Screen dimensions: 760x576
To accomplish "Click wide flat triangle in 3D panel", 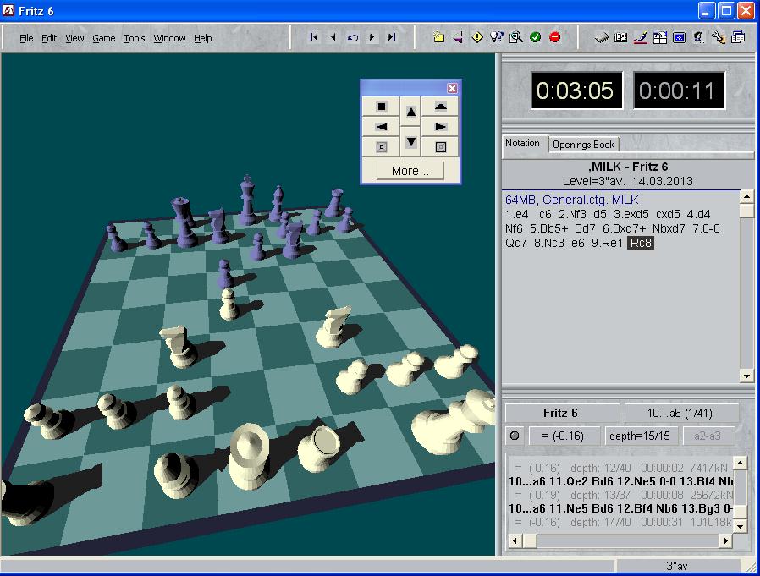I will tap(440, 106).
